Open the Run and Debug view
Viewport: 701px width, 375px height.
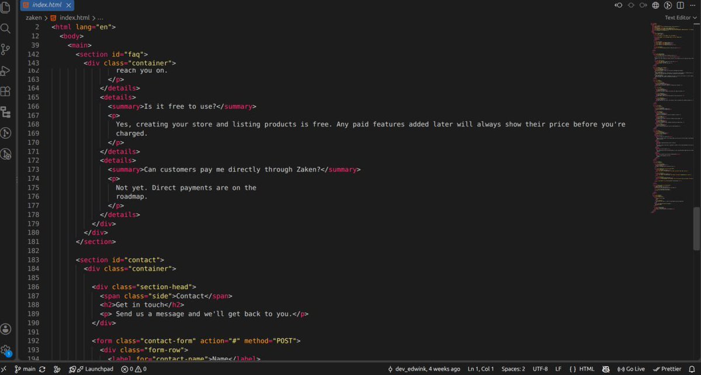6,71
